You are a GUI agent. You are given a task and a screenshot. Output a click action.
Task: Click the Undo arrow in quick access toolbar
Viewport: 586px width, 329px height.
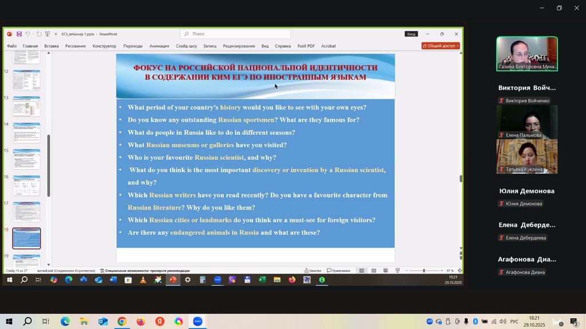point(27,34)
